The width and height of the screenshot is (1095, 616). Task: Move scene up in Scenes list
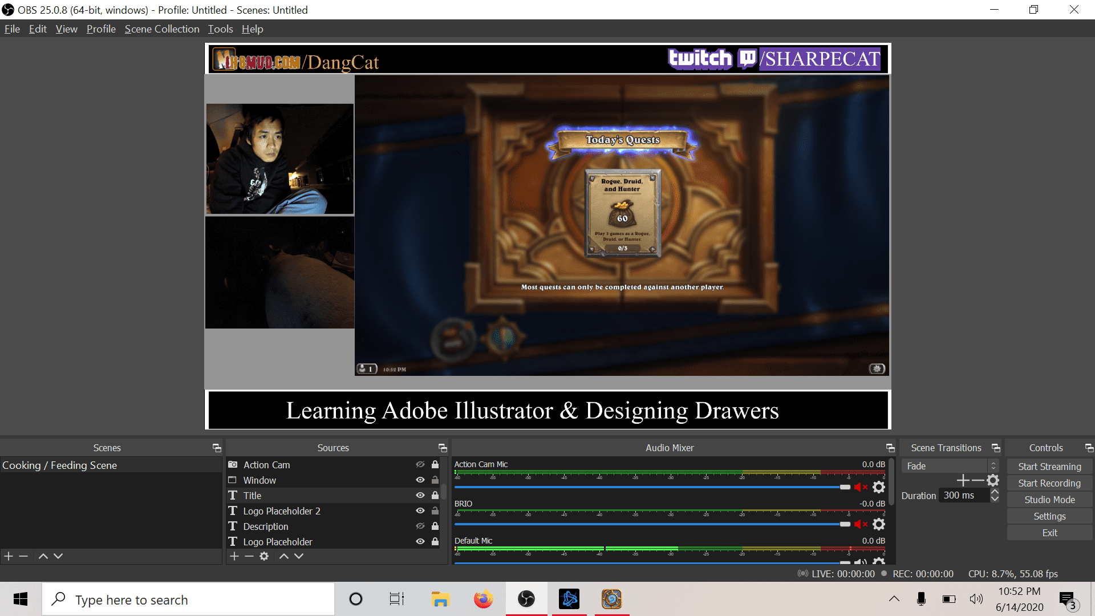click(43, 556)
